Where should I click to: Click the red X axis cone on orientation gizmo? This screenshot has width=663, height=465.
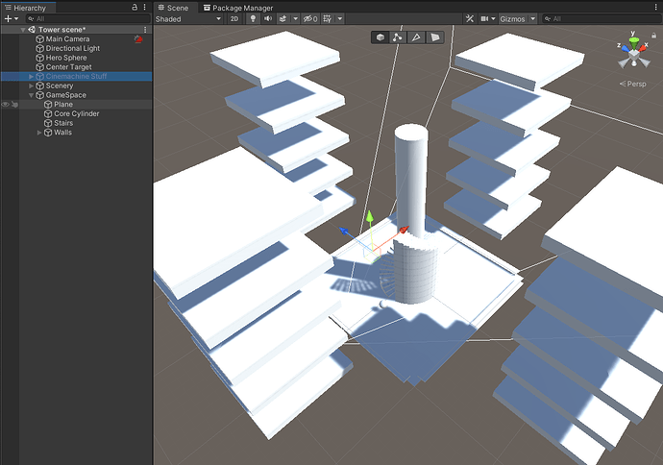[x=643, y=48]
